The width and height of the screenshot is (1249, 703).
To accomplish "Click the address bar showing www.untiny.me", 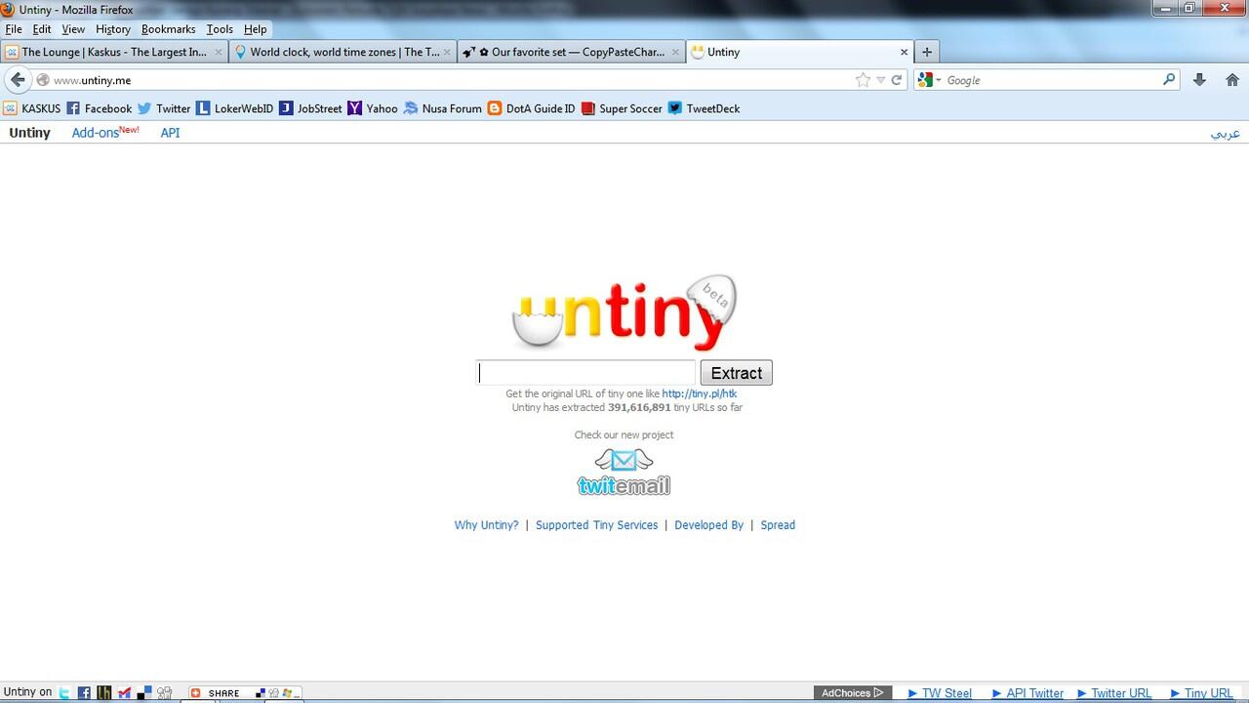I will (449, 80).
